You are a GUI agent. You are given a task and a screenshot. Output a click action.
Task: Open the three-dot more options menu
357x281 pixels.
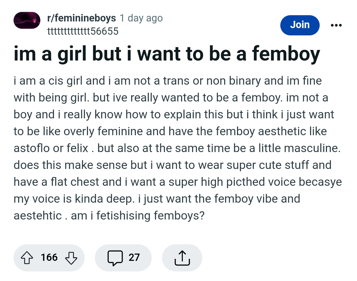point(337,25)
